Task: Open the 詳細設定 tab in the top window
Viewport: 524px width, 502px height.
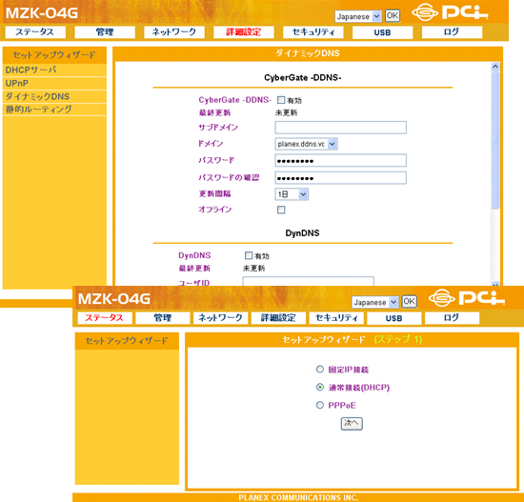Action: pos(244,32)
